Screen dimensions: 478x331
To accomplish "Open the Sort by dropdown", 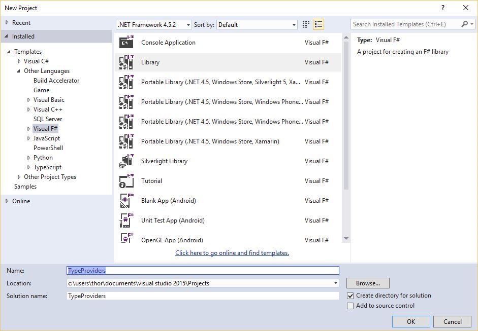I will pyautogui.click(x=257, y=25).
